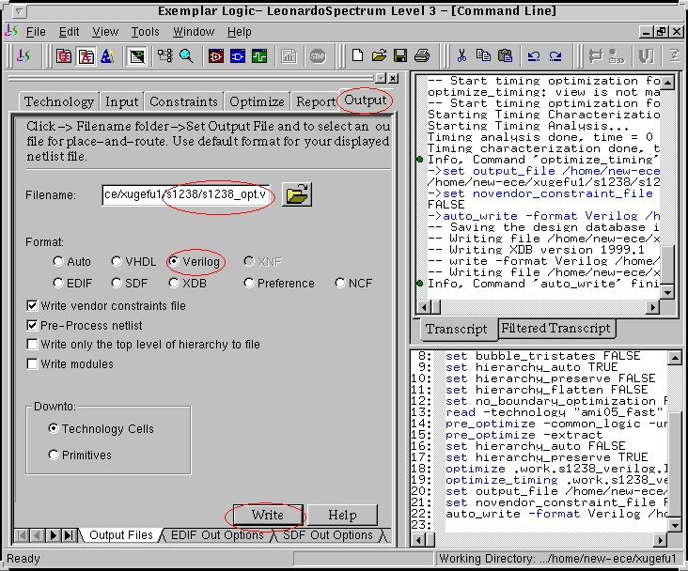The image size is (688, 571).
Task: View the RTL schematic red gate icon
Action: [216, 56]
